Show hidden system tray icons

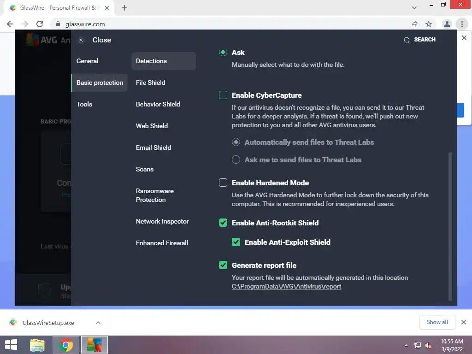pos(407,345)
